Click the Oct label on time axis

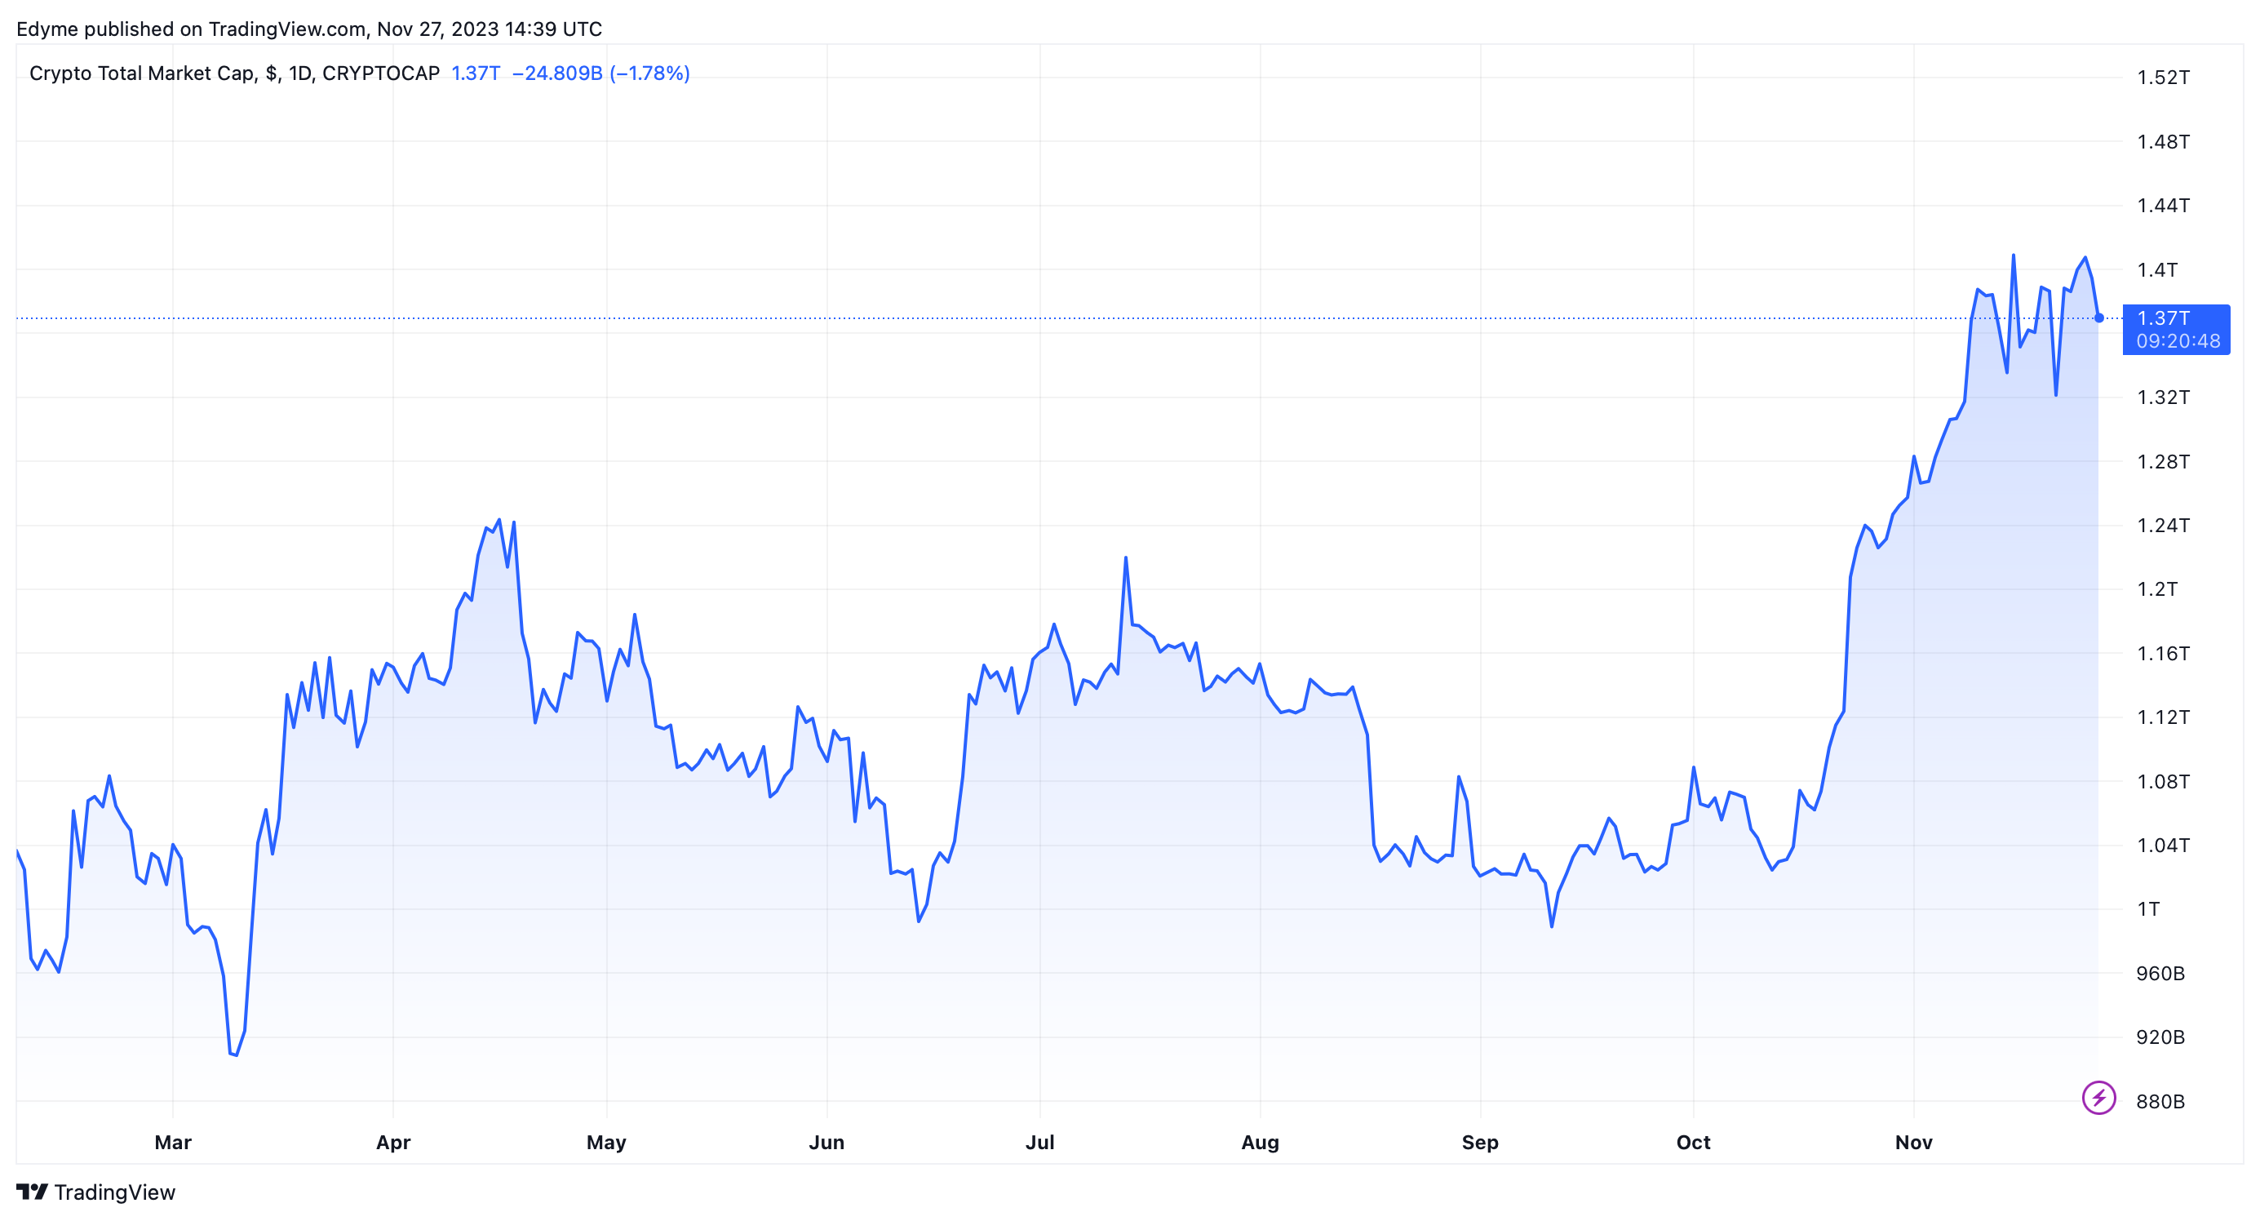pos(1693,1142)
